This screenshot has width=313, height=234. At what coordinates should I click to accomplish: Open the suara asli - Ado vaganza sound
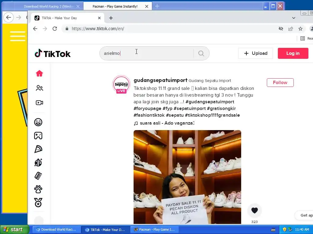167,123
